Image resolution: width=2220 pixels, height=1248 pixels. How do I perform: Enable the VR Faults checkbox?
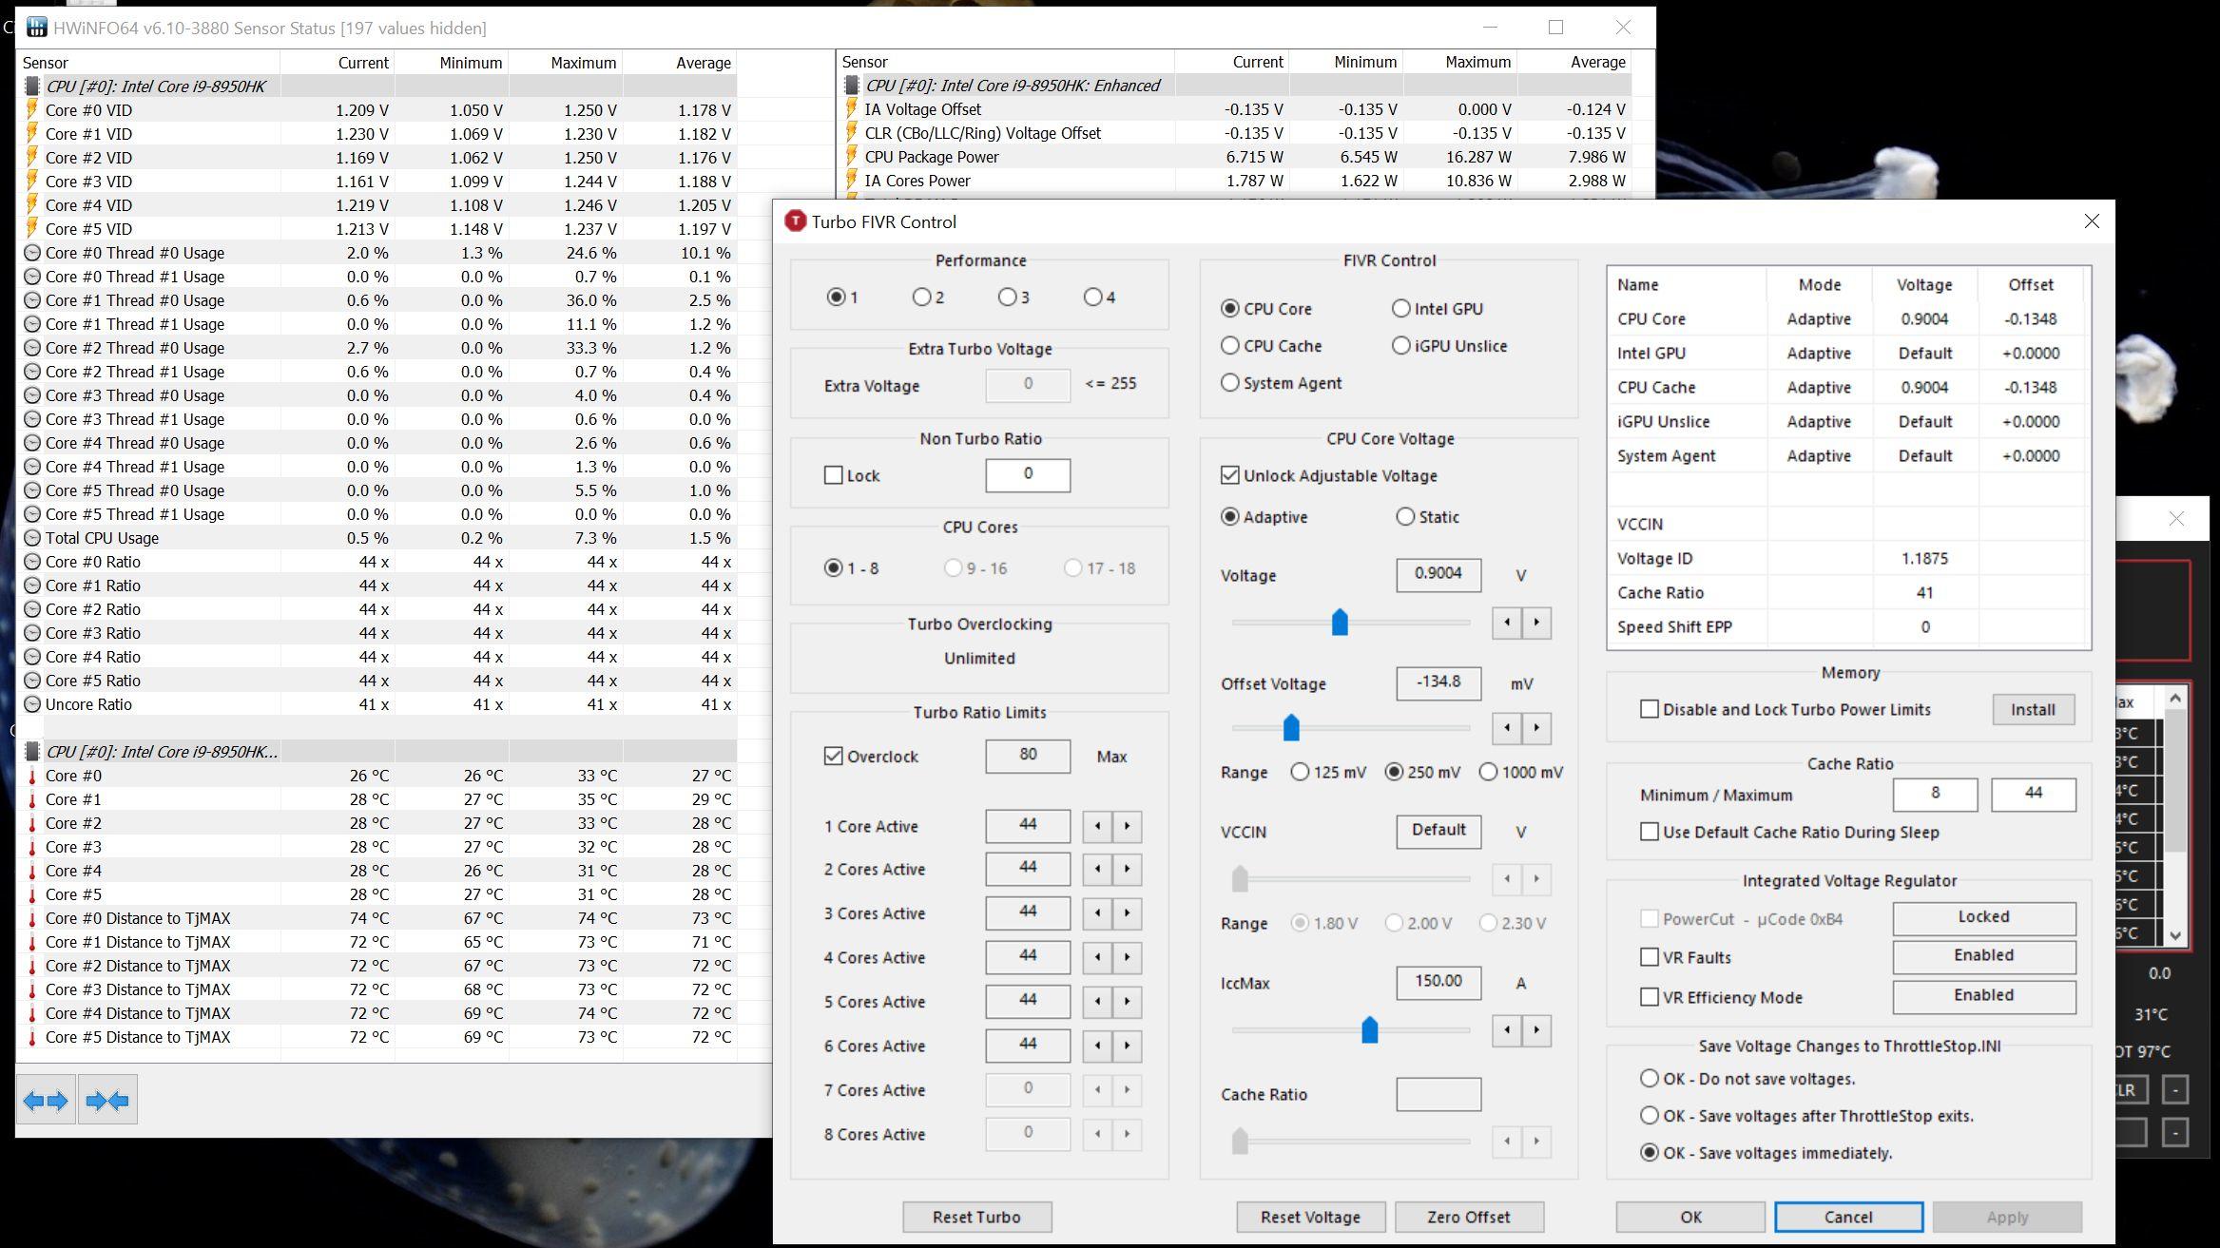coord(1650,957)
